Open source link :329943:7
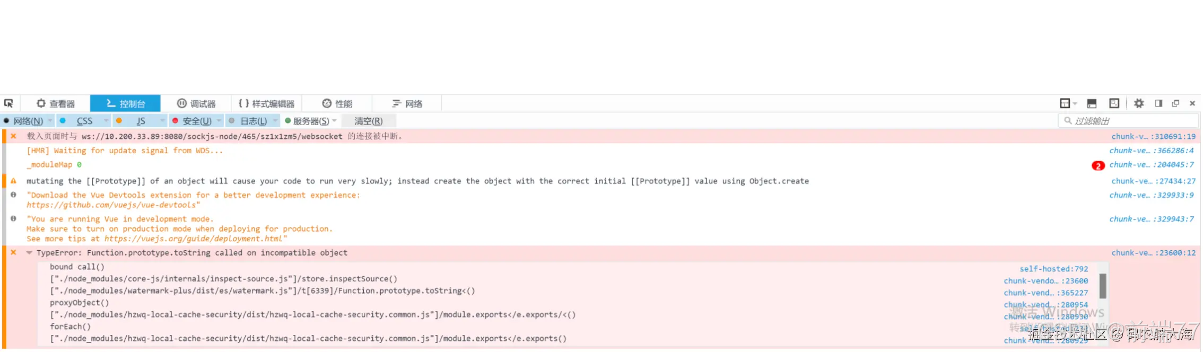Screen dimensions: 1203x352 (x=1152, y=219)
